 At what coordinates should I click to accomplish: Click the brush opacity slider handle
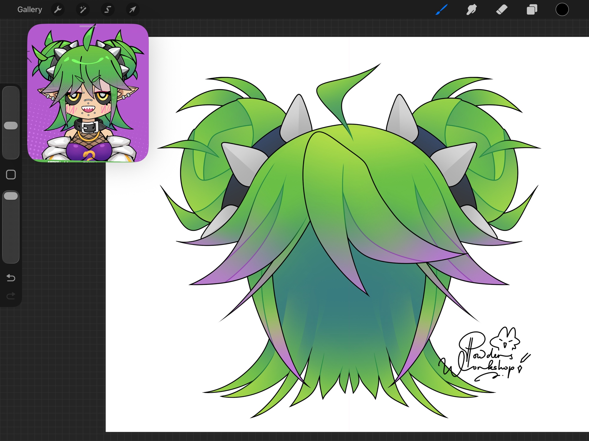(11, 196)
